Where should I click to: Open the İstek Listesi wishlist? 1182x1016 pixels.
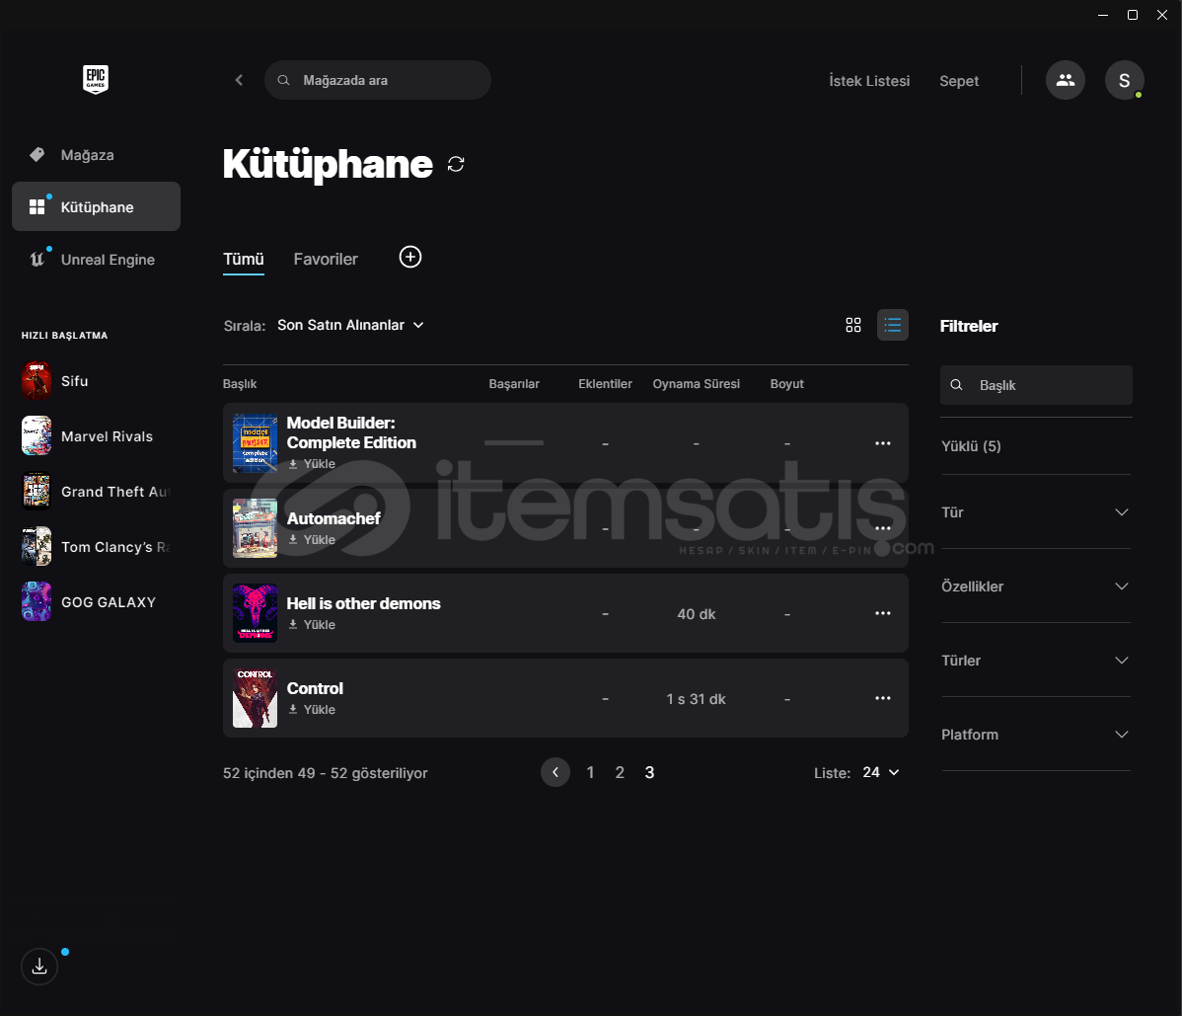[869, 81]
